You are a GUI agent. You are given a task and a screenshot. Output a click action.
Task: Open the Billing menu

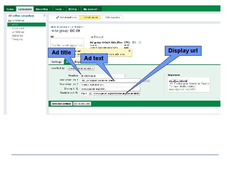click(x=74, y=9)
